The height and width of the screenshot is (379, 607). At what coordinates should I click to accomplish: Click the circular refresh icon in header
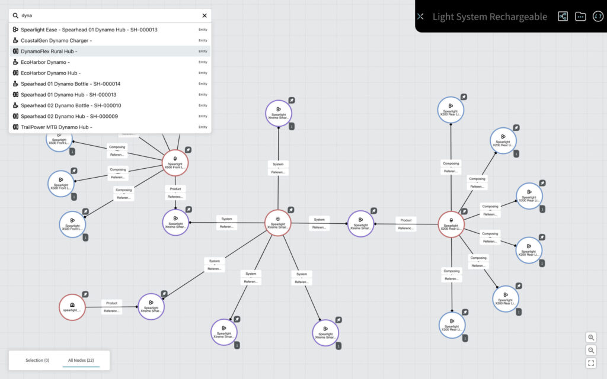[x=598, y=17]
